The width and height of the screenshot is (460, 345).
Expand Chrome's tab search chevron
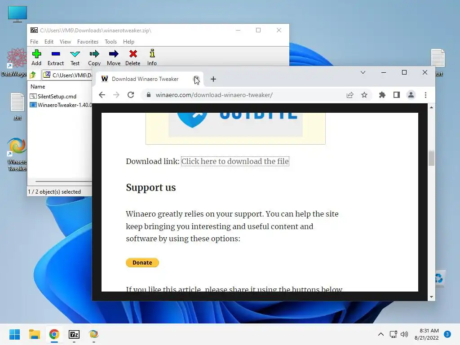click(x=363, y=72)
